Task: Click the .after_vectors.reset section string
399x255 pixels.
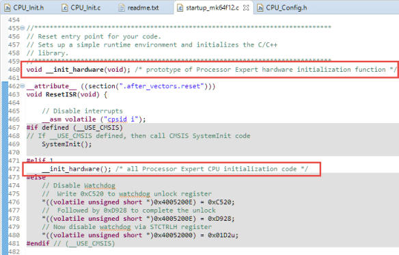Action: click(162, 86)
